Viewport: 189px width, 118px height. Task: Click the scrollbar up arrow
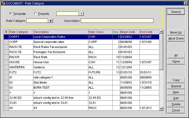pyautogui.click(x=161, y=32)
